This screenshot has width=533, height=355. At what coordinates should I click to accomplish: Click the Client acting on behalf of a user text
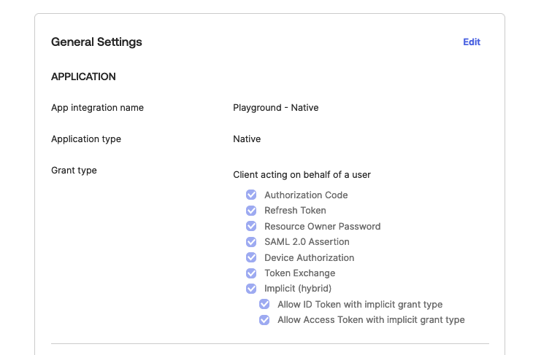click(x=302, y=175)
